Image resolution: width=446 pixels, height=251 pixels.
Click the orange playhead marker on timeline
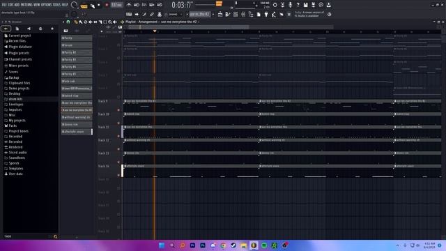tap(155, 31)
